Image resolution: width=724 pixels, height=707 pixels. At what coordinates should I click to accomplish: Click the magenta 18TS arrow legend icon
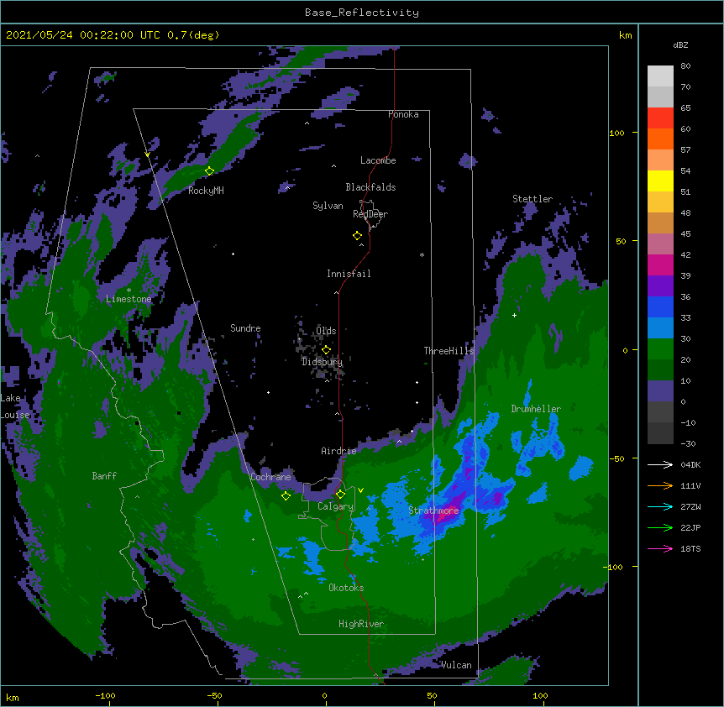[x=660, y=548]
